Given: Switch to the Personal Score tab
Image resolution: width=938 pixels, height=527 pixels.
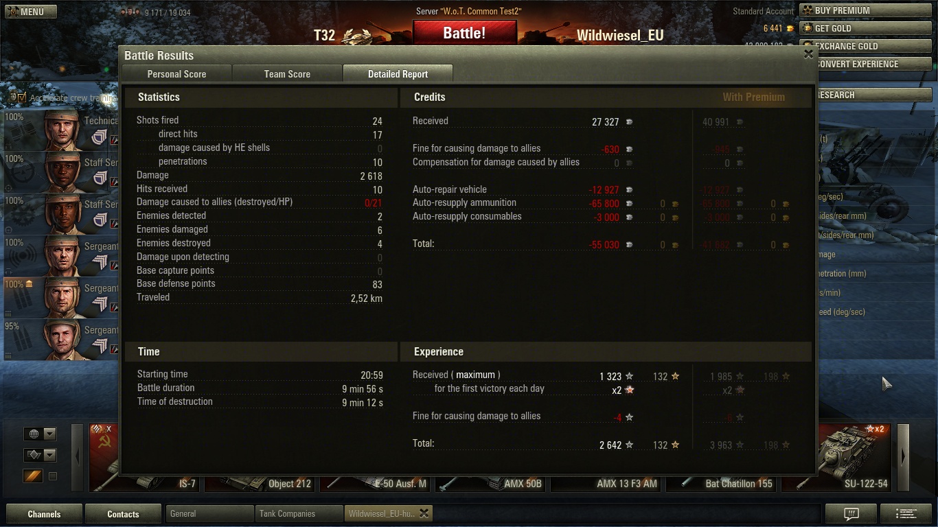Looking at the screenshot, I should (177, 74).
